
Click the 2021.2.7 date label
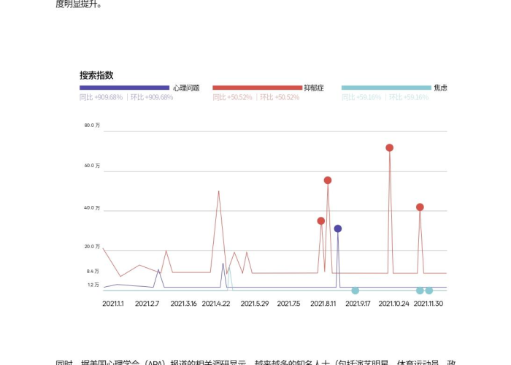point(147,304)
